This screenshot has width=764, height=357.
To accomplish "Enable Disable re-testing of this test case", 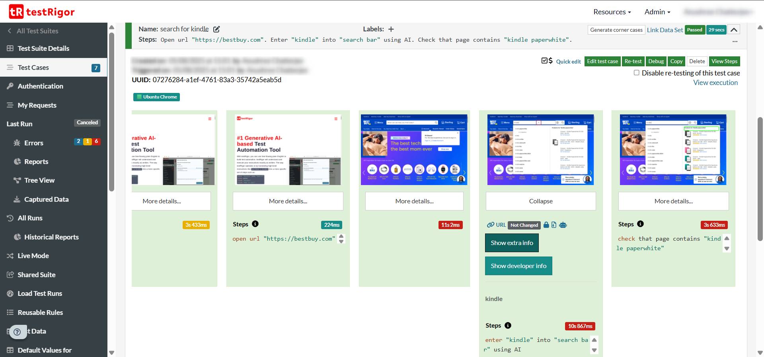I will [x=637, y=73].
